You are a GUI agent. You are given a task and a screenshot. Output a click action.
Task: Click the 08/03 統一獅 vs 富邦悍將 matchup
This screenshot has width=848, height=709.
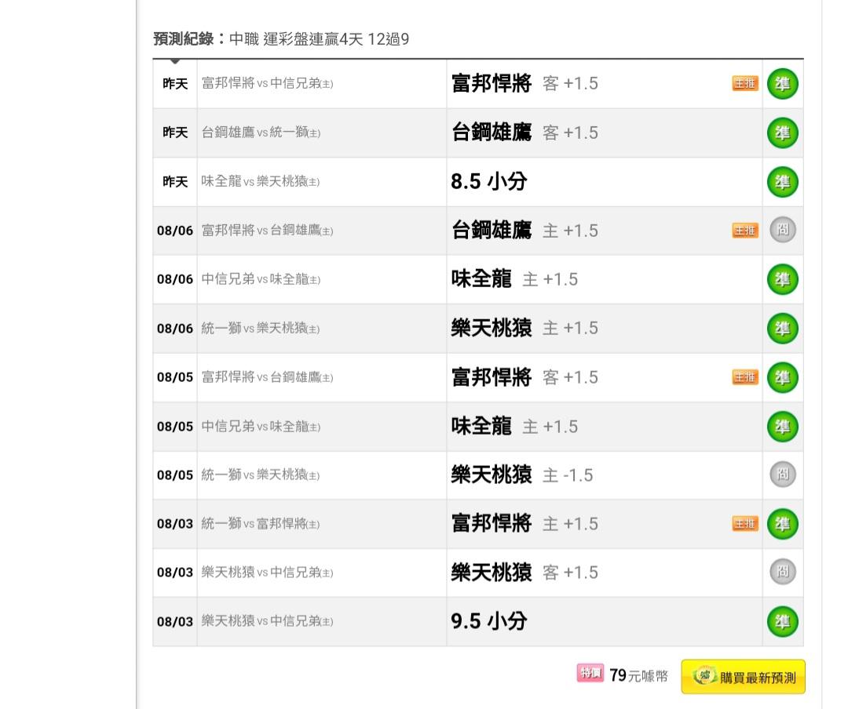(260, 524)
